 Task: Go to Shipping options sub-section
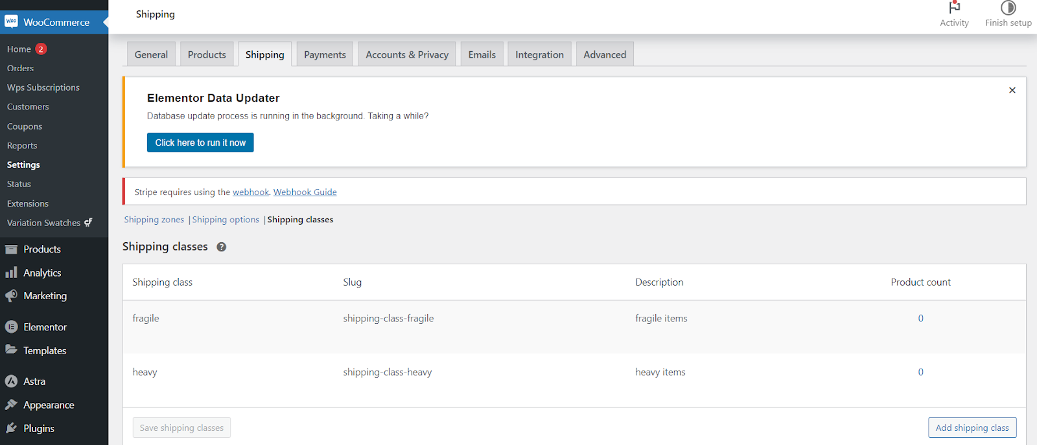click(226, 220)
